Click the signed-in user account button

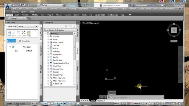[141, 5]
